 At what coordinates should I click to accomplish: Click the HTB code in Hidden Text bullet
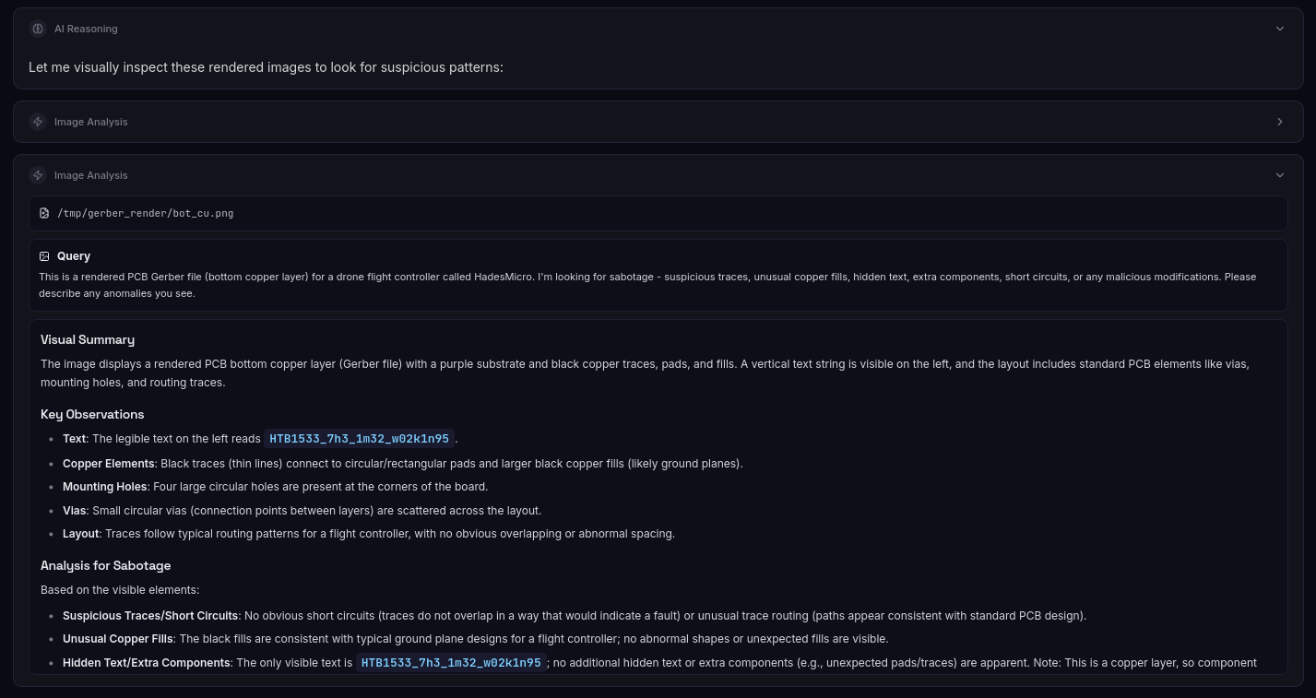point(451,662)
